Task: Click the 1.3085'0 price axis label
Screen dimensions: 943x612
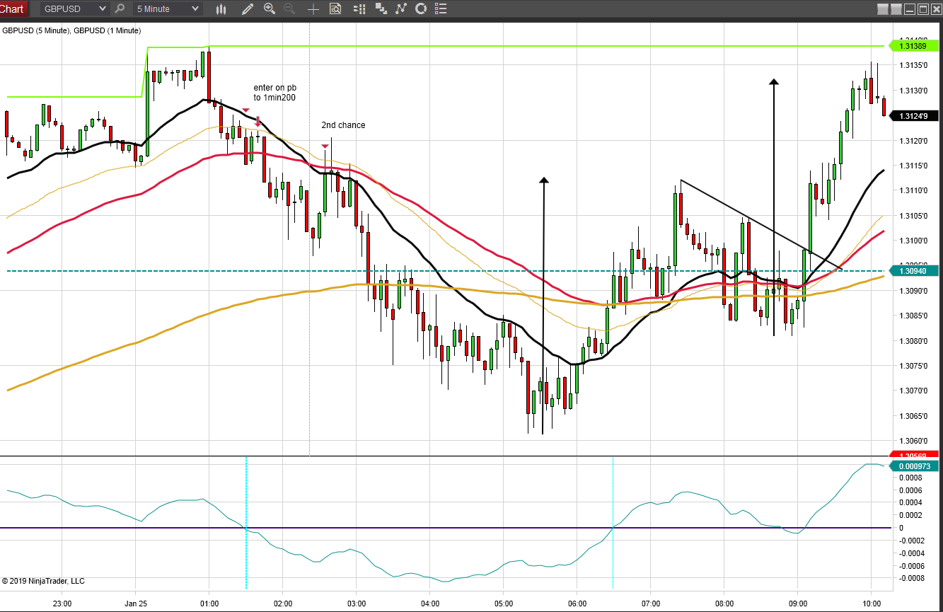Action: 913,316
